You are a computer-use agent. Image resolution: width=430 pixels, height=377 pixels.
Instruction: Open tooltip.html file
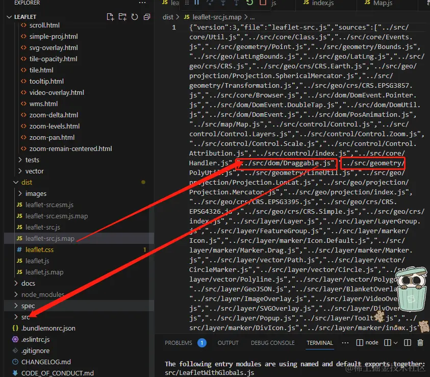[46, 82]
